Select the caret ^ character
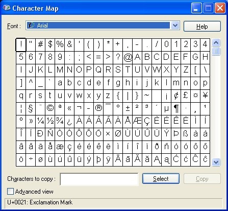 [31, 83]
